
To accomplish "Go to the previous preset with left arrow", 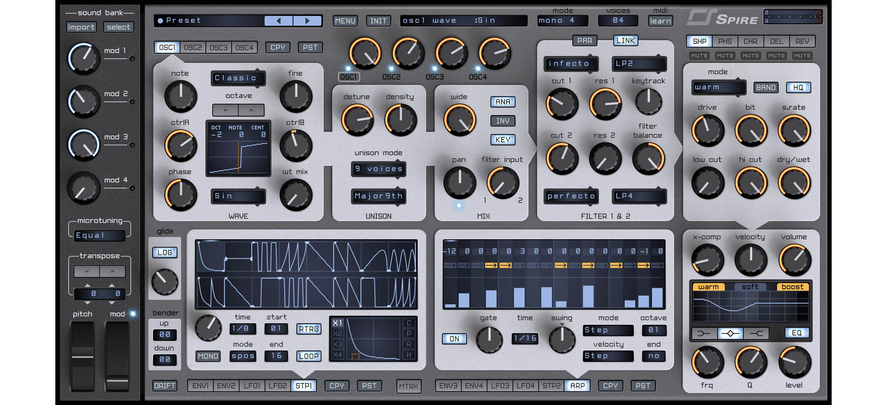I will pyautogui.click(x=279, y=21).
